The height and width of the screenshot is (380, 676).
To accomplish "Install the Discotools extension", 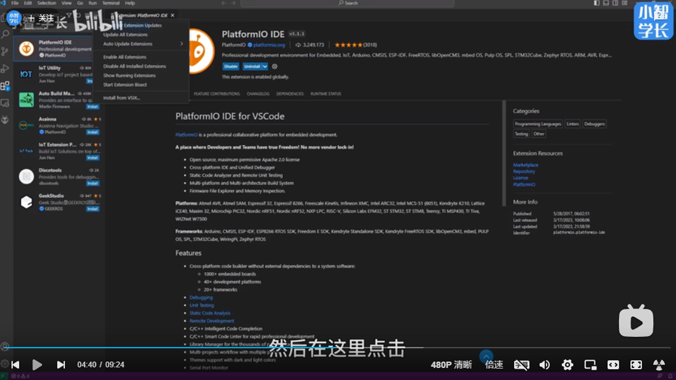I will click(93, 183).
